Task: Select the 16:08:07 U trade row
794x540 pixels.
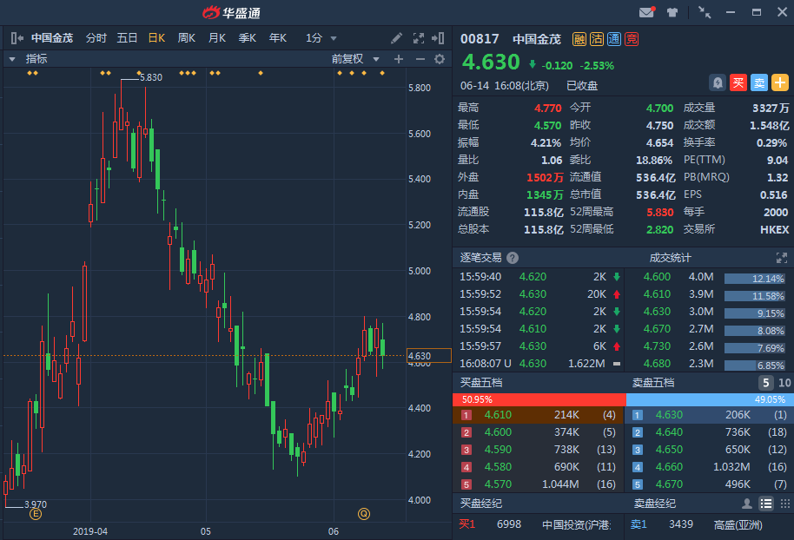Action: 539,364
